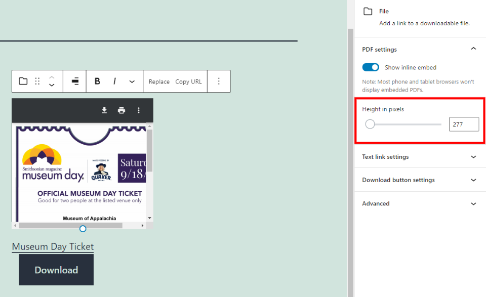Click the download icon on the PDF preview
The width and height of the screenshot is (486, 297).
[x=104, y=109]
